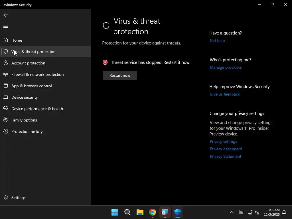Minimize the Windows Security window

click(259, 5)
